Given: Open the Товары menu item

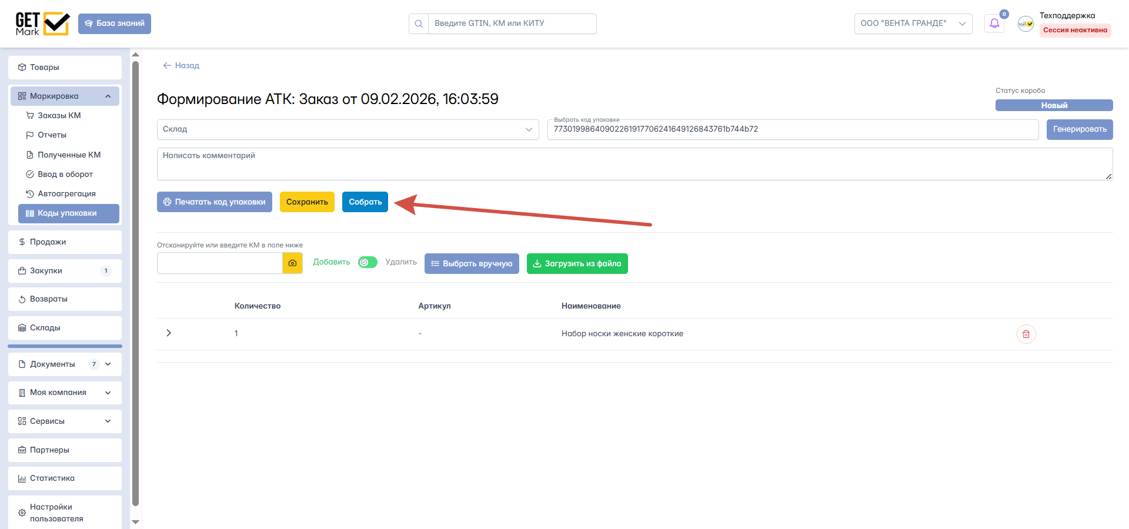Looking at the screenshot, I should click(65, 67).
